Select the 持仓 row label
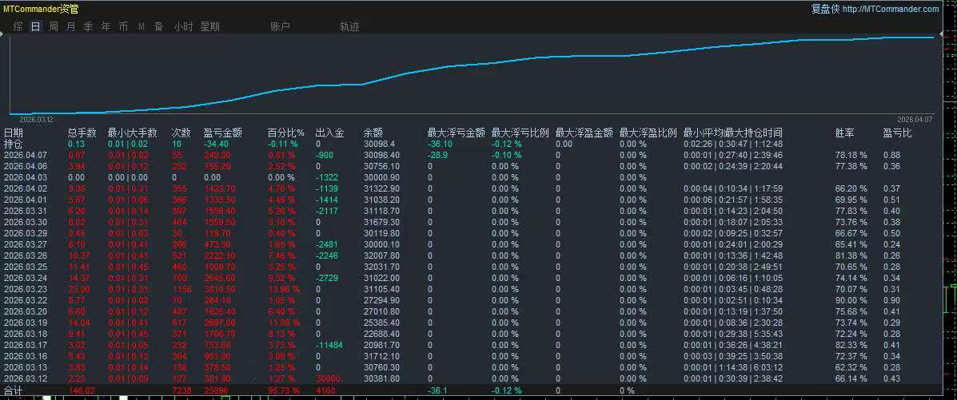 click(x=14, y=144)
